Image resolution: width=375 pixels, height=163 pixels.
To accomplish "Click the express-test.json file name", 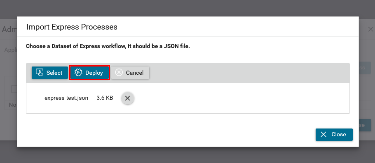I will (x=66, y=98).
